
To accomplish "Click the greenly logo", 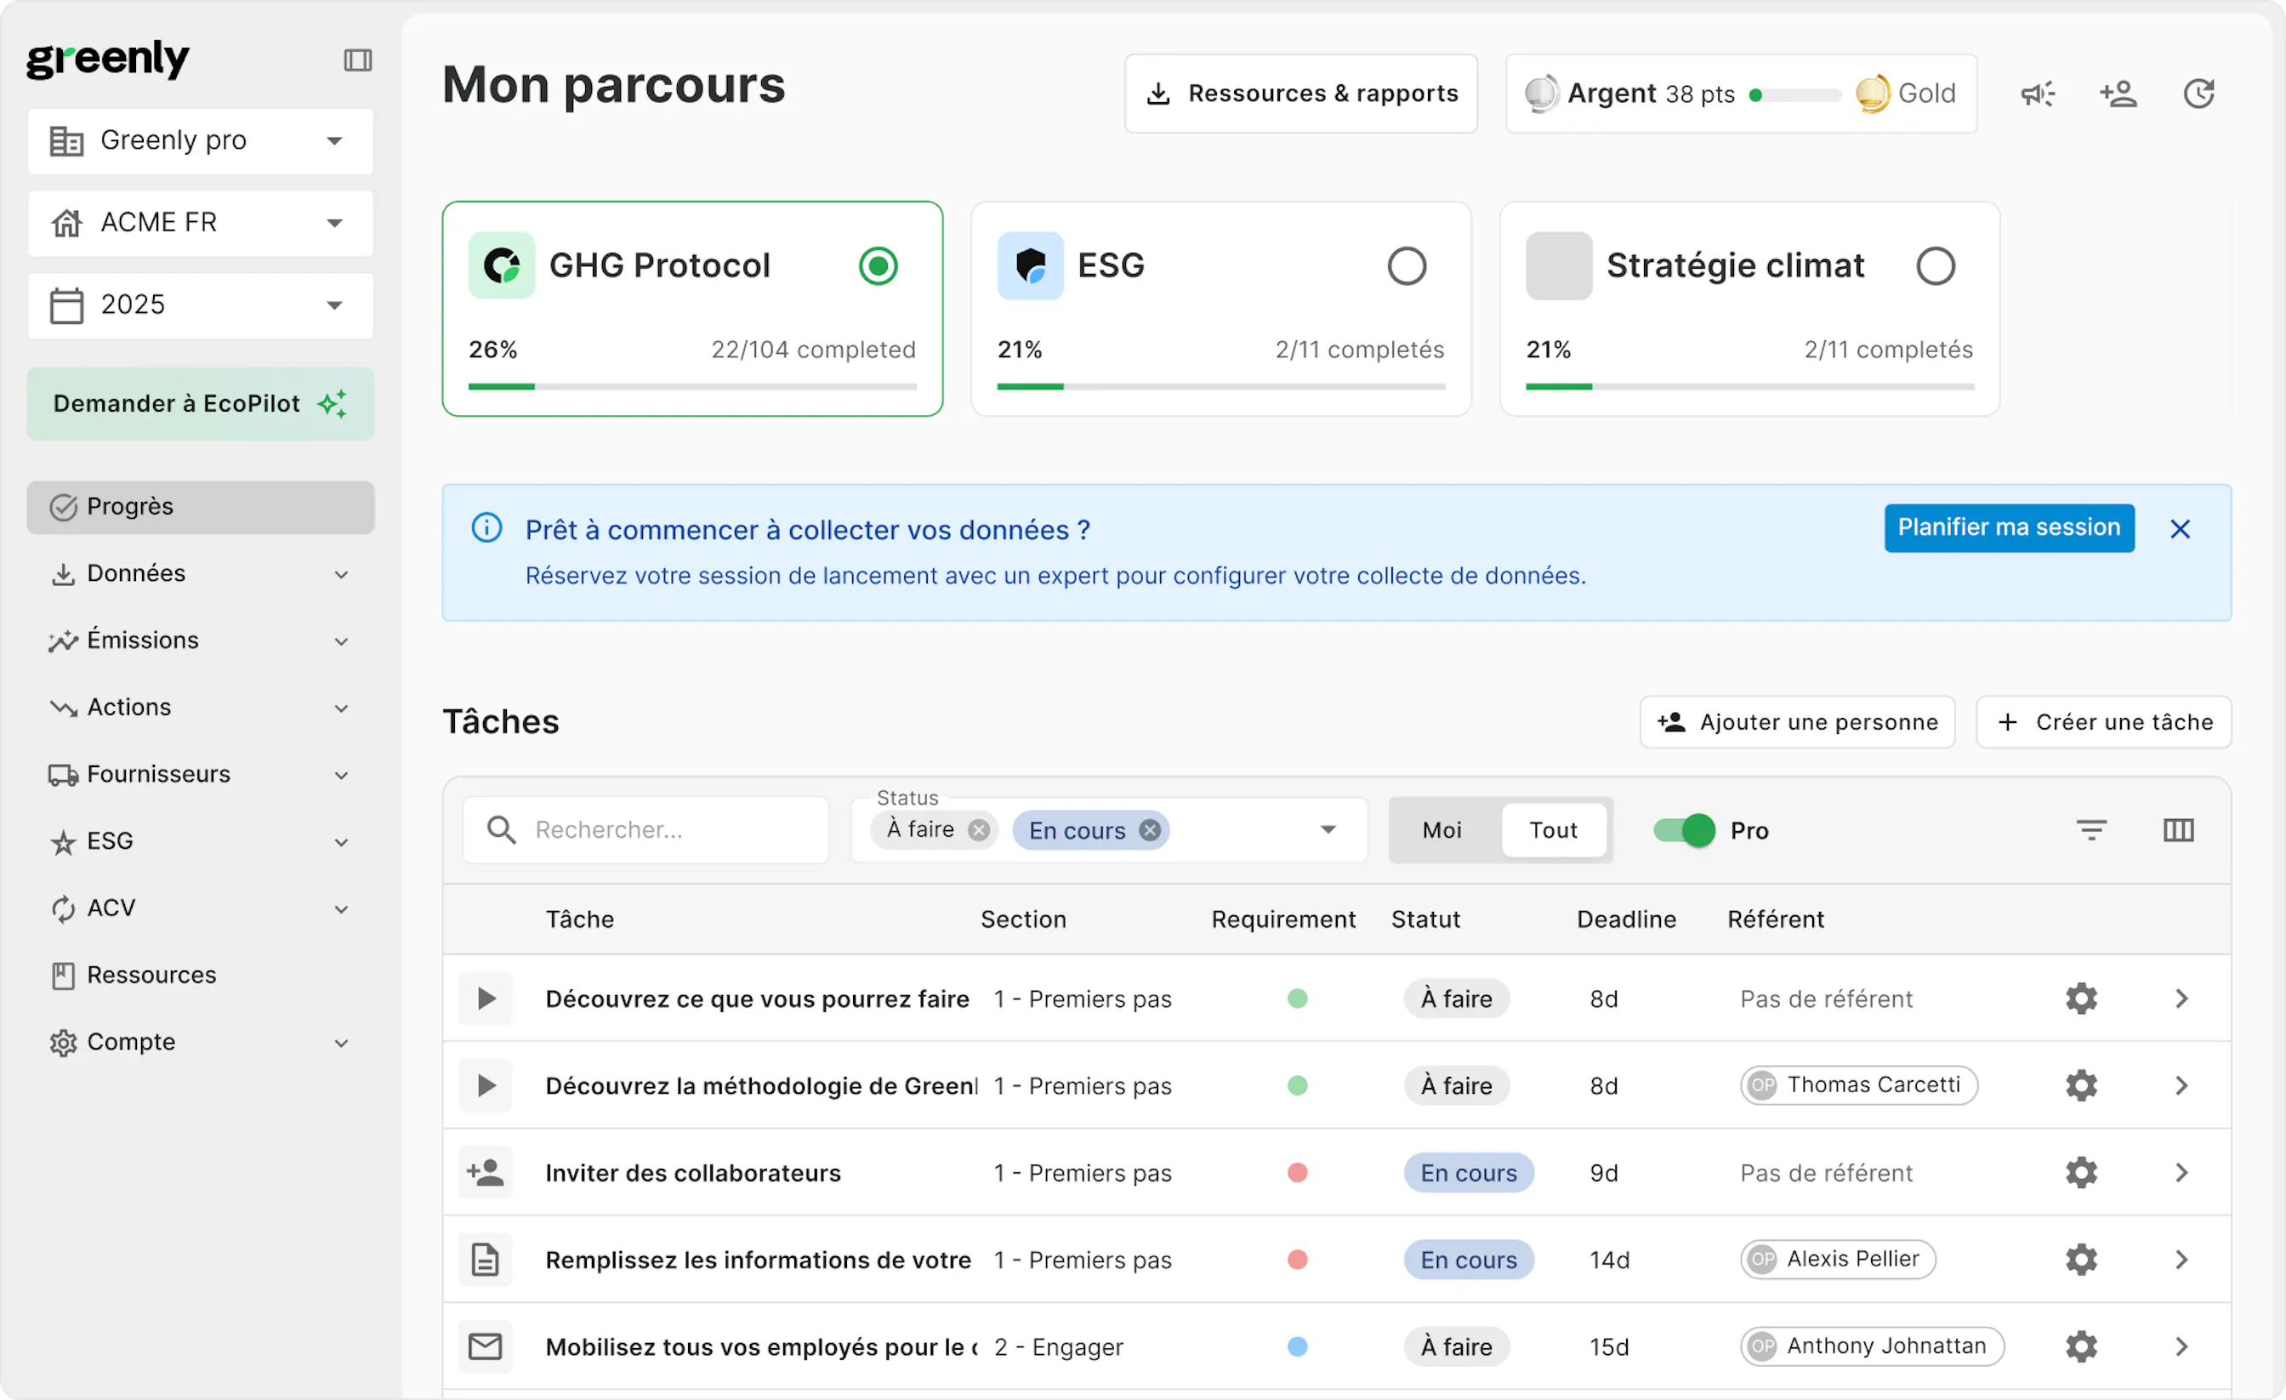I will coord(108,60).
